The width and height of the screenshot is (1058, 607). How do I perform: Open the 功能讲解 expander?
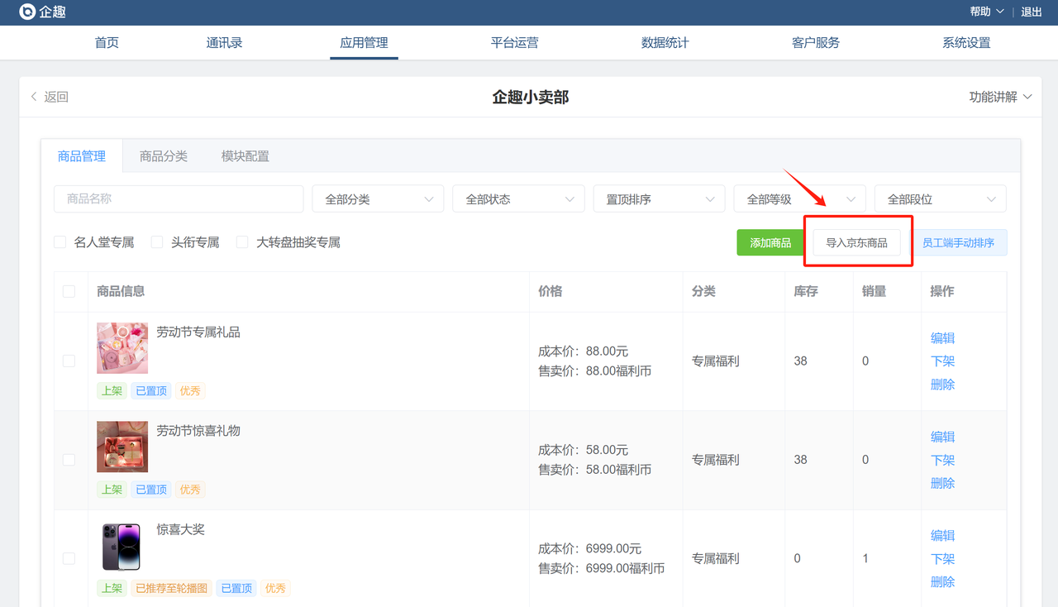click(1000, 97)
